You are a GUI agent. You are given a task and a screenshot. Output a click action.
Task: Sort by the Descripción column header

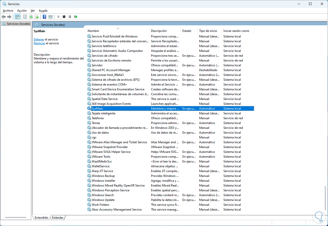pos(165,31)
